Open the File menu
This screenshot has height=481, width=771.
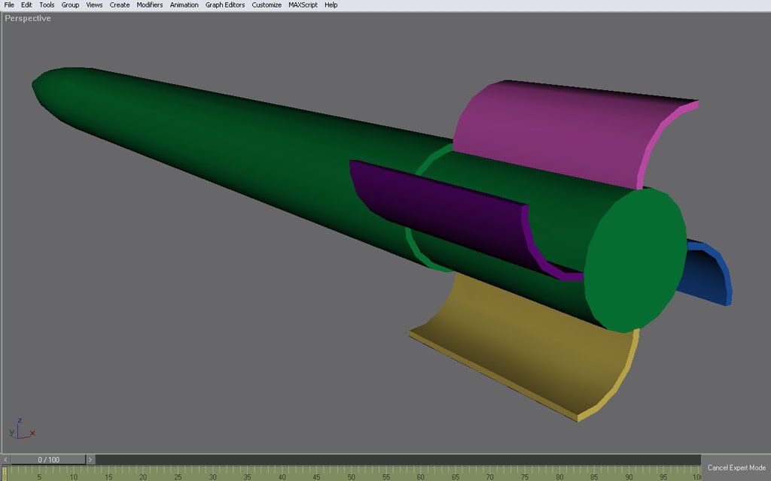9,5
